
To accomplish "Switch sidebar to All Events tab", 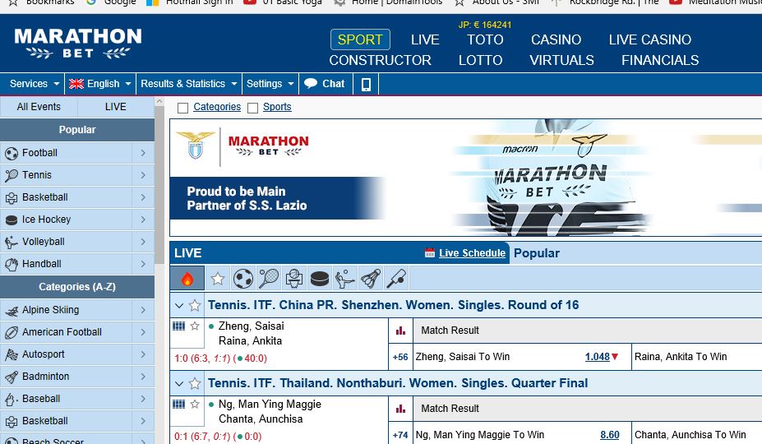I will click(x=39, y=107).
